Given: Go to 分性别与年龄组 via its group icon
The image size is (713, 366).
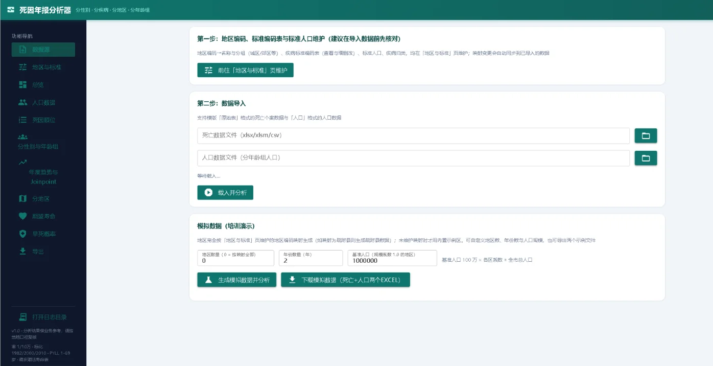Looking at the screenshot, I should 22,137.
